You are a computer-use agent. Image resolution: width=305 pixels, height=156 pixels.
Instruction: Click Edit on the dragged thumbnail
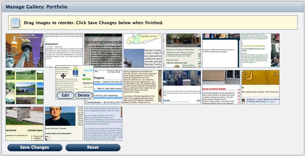(x=65, y=95)
